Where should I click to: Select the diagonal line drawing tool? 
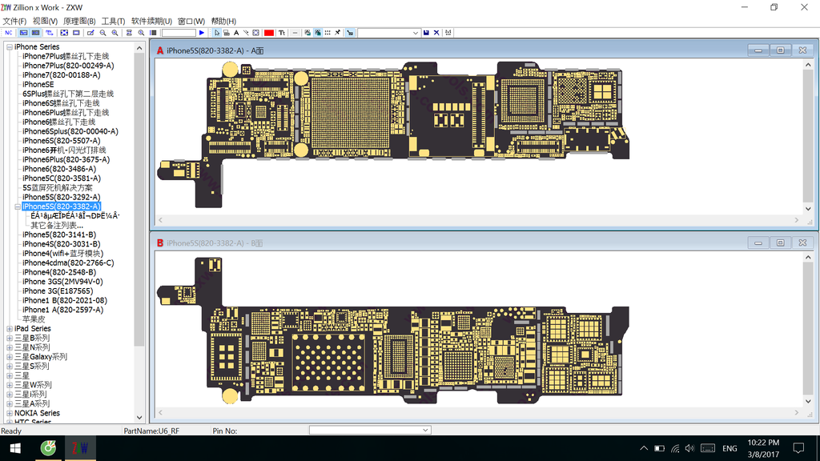[x=246, y=32]
